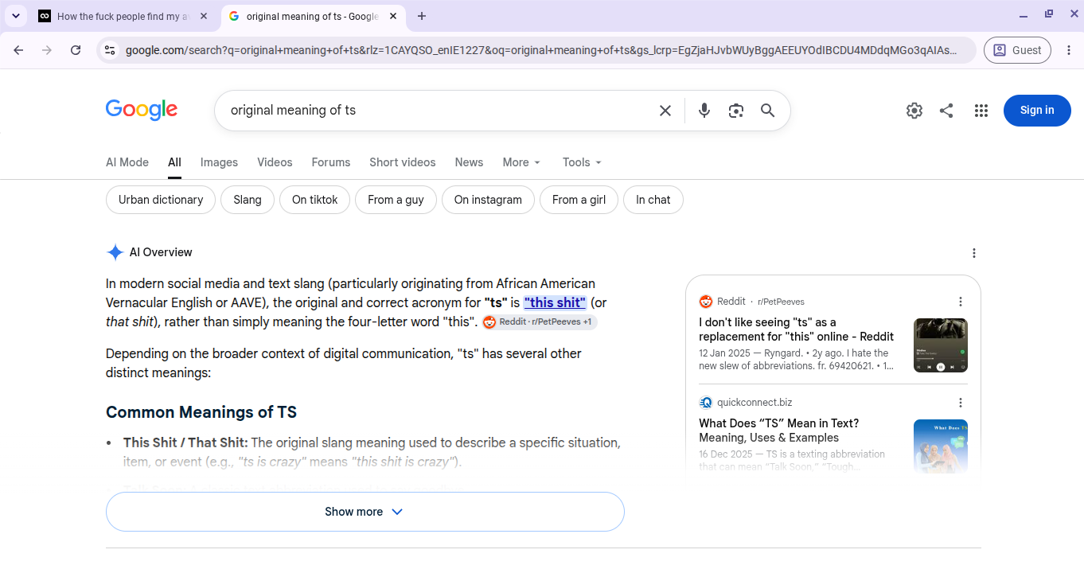Clear the search query with X
This screenshot has width=1084, height=569.
tap(665, 111)
